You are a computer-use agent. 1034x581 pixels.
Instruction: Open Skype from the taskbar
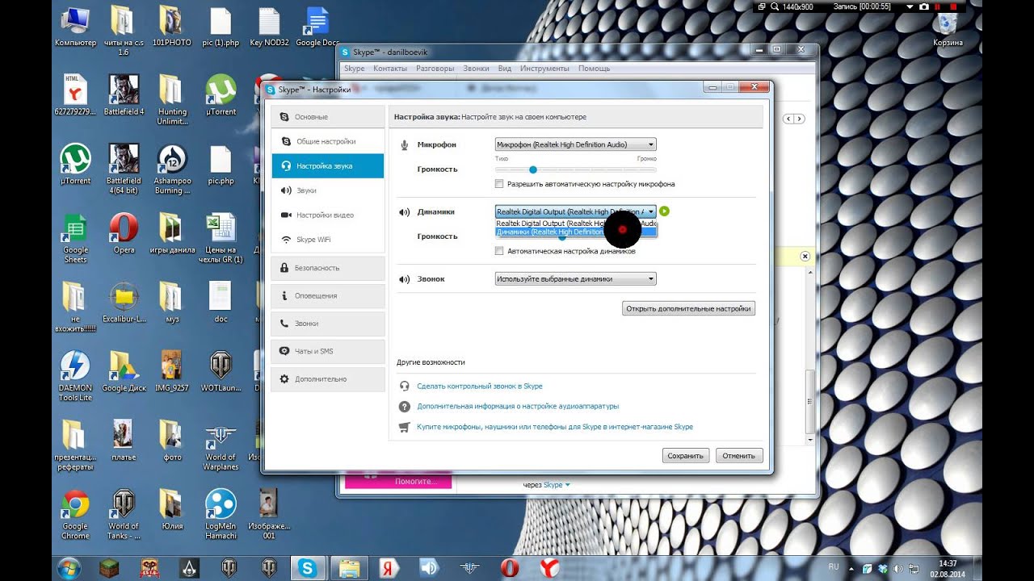click(x=308, y=568)
